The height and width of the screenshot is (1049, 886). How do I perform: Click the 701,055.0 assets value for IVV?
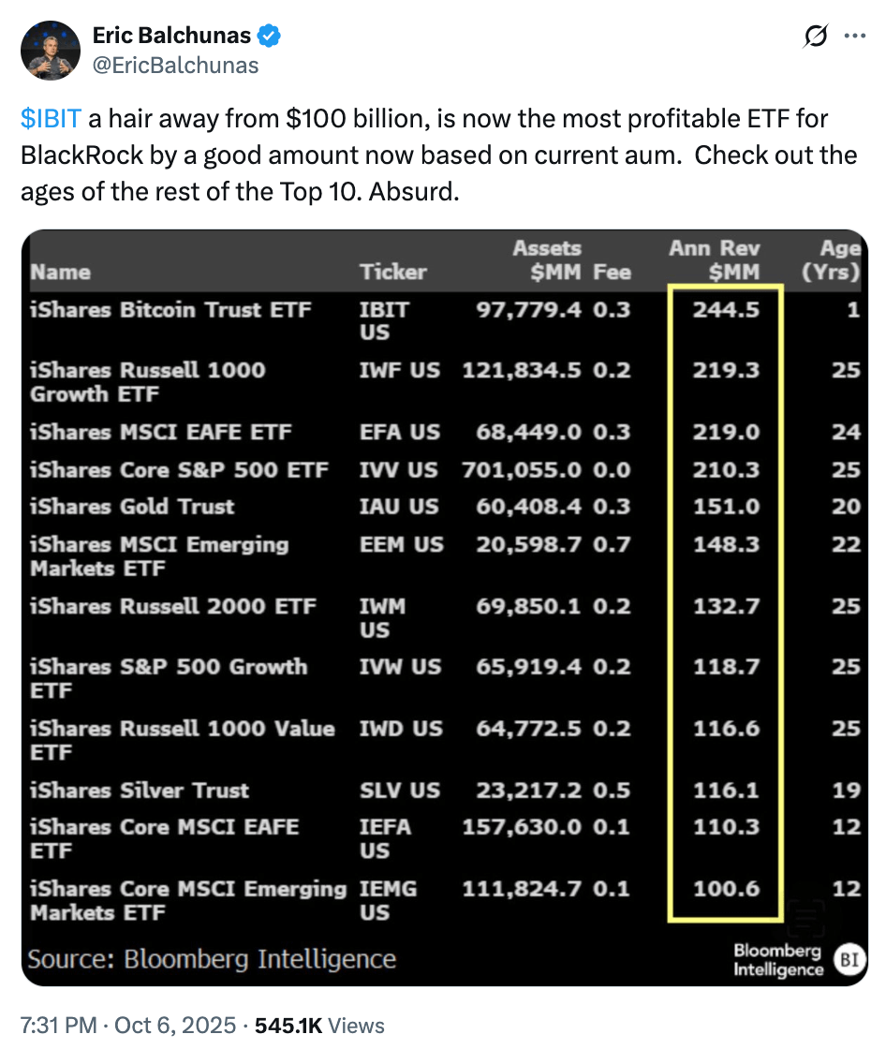click(522, 470)
